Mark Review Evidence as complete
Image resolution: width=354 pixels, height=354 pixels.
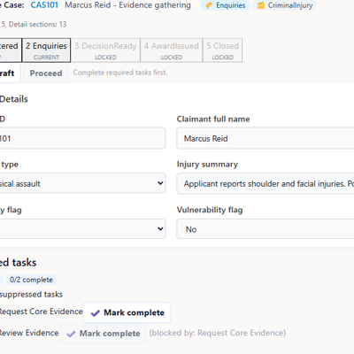pyautogui.click(x=103, y=334)
